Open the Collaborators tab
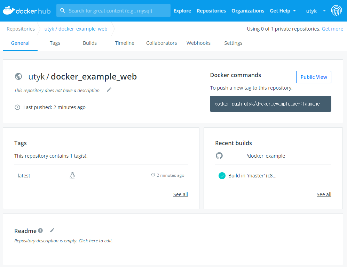Screen dimensions: 347x267 pos(161,43)
